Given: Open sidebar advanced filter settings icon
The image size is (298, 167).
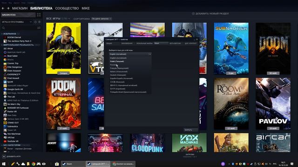Looking at the screenshot, I should [x=39, y=28].
